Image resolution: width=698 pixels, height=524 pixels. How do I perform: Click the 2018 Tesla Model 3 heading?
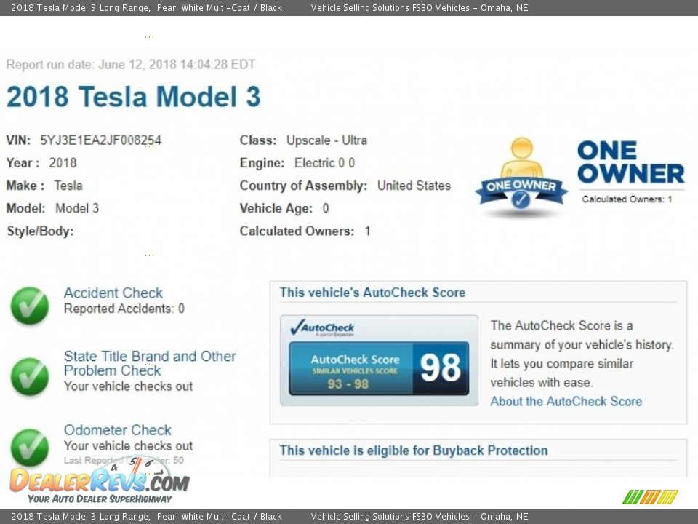coord(134,97)
